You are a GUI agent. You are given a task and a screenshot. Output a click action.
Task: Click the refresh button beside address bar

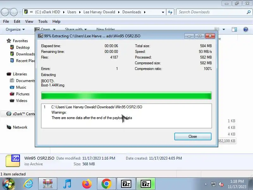click(x=170, y=12)
